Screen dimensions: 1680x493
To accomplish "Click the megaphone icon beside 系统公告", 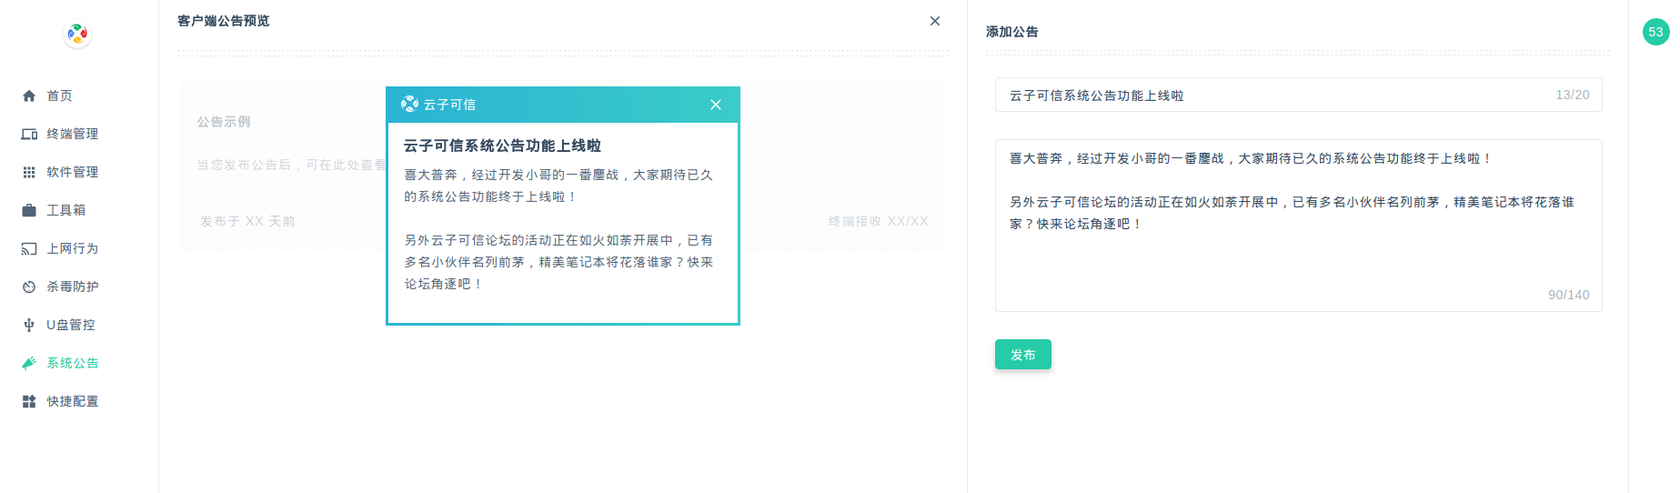I will 29,363.
